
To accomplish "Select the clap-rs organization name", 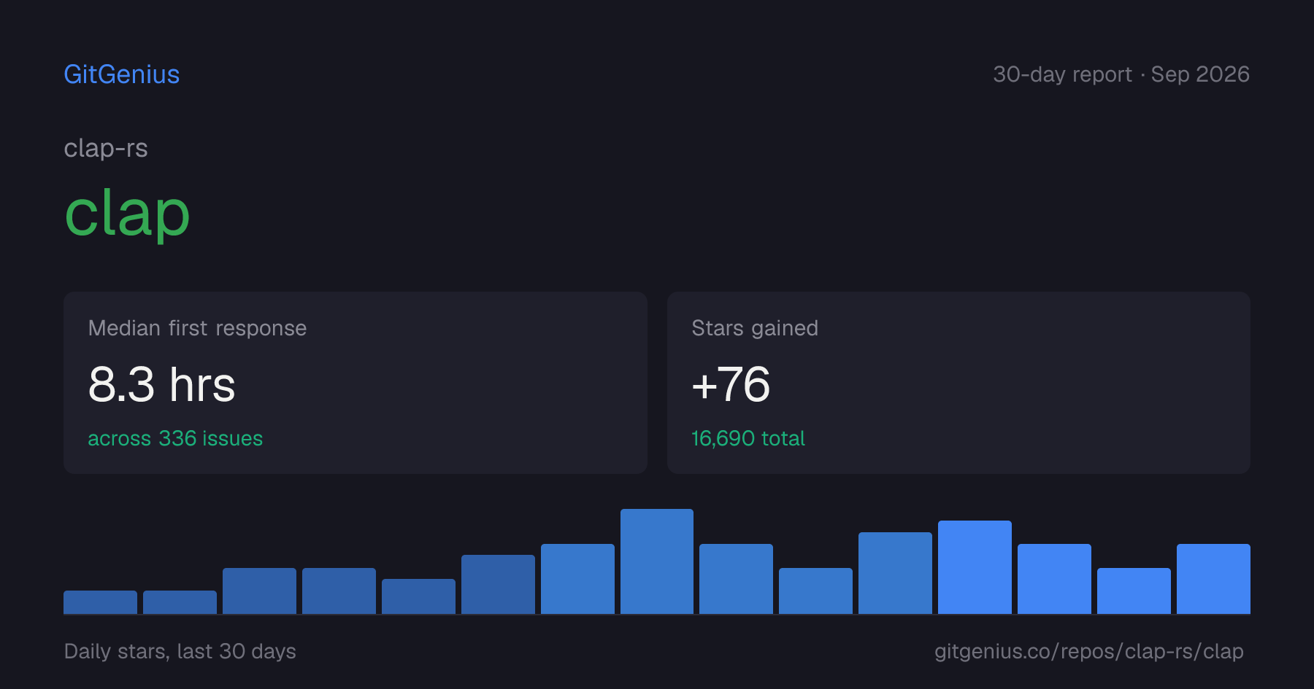I will click(106, 149).
